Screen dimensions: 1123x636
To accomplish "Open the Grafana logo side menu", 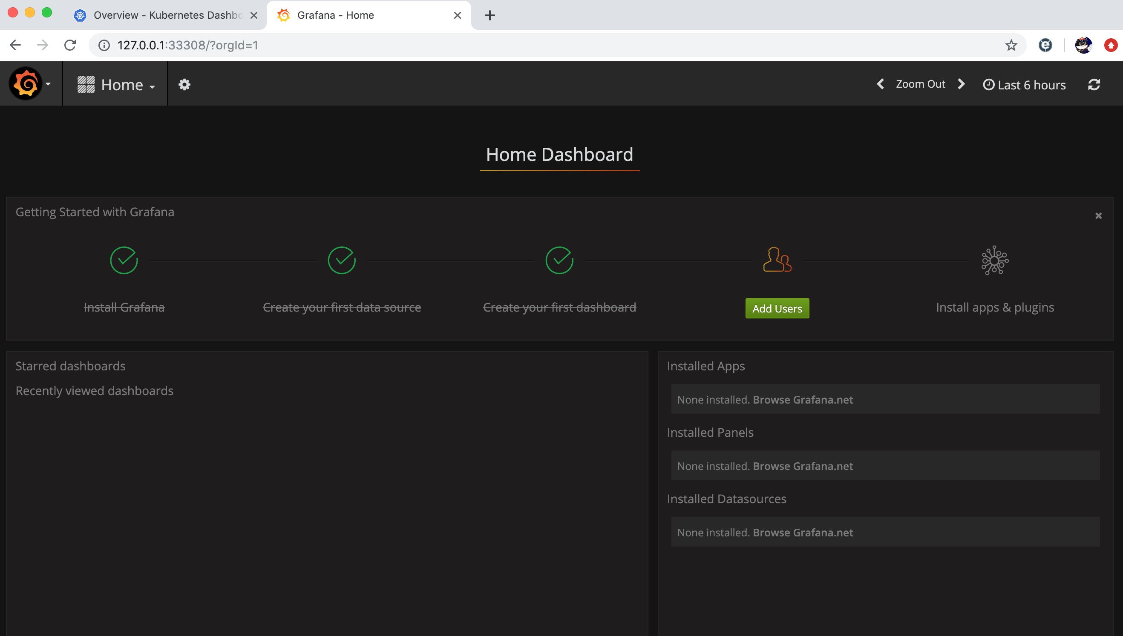I will [26, 83].
